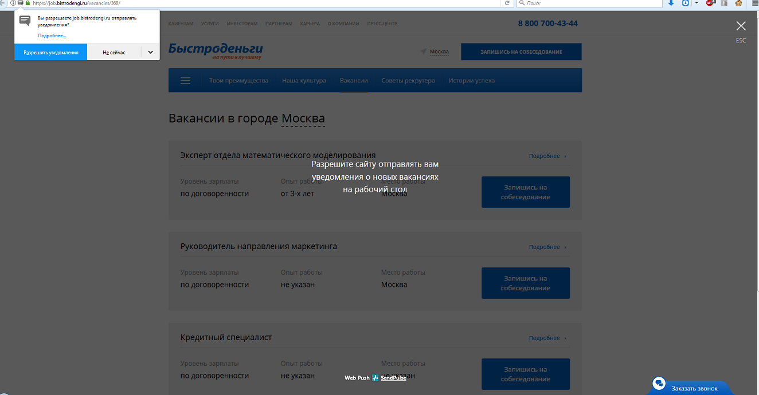The height and width of the screenshot is (395, 759).
Task: Expand the Не сейчас options arrow
Action: coord(150,52)
